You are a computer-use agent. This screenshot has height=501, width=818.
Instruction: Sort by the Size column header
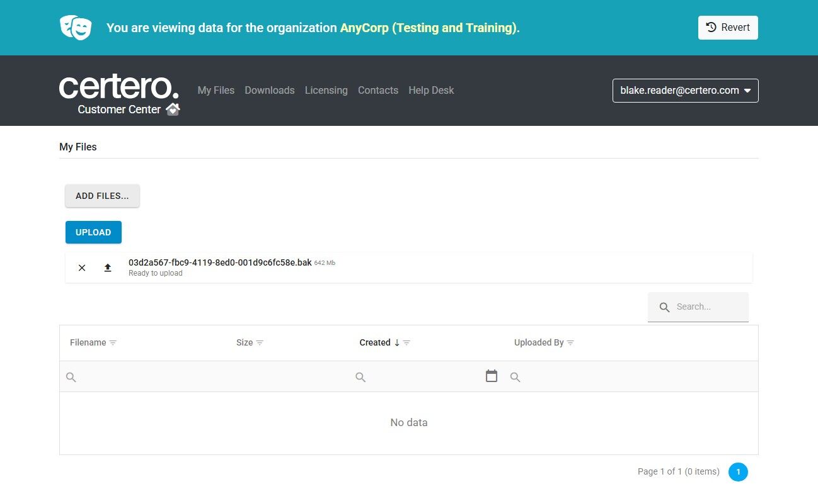[x=245, y=343]
